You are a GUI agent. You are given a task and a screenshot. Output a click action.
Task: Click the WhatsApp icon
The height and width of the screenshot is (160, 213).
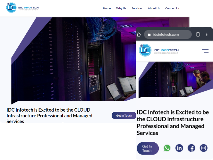tap(167, 148)
